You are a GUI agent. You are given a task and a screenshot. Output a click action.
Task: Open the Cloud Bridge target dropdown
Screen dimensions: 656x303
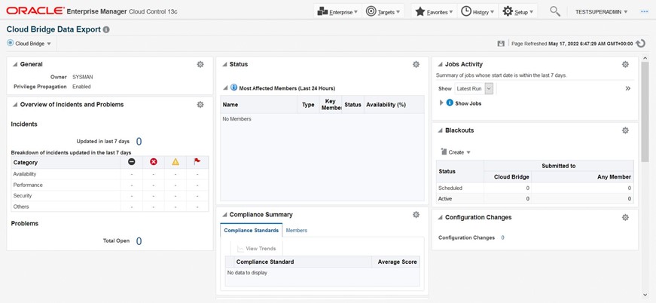pyautogui.click(x=29, y=44)
